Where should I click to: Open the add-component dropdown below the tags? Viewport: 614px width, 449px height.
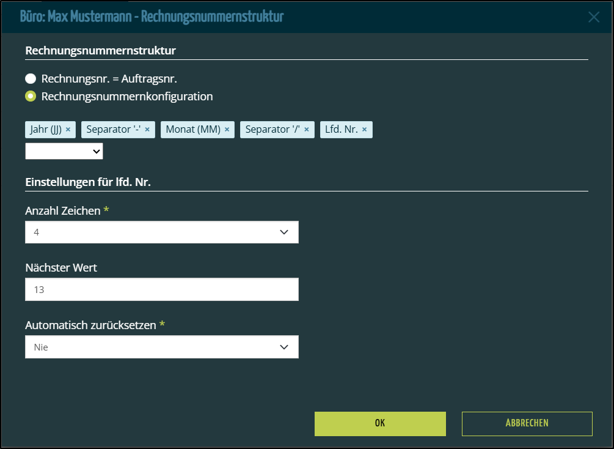click(x=64, y=151)
